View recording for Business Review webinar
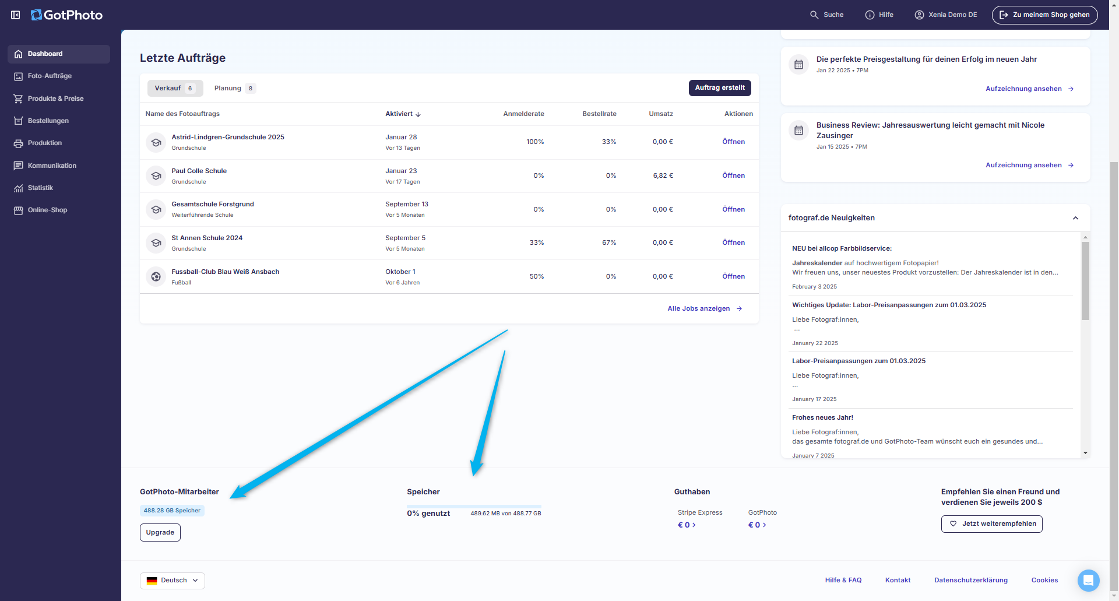Image resolution: width=1119 pixels, height=601 pixels. point(1029,165)
